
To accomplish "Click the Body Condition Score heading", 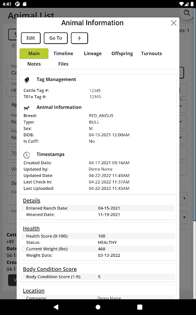I will [50, 269].
